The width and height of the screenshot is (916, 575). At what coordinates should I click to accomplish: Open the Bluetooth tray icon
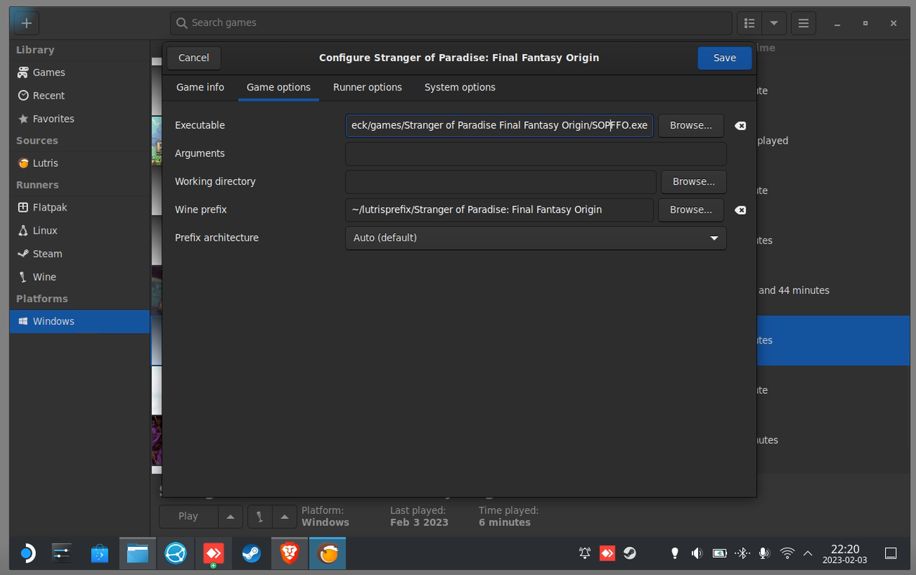[x=742, y=553]
